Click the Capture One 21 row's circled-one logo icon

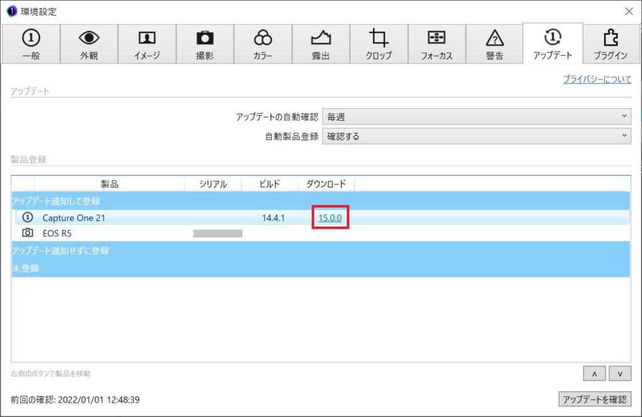coord(28,217)
